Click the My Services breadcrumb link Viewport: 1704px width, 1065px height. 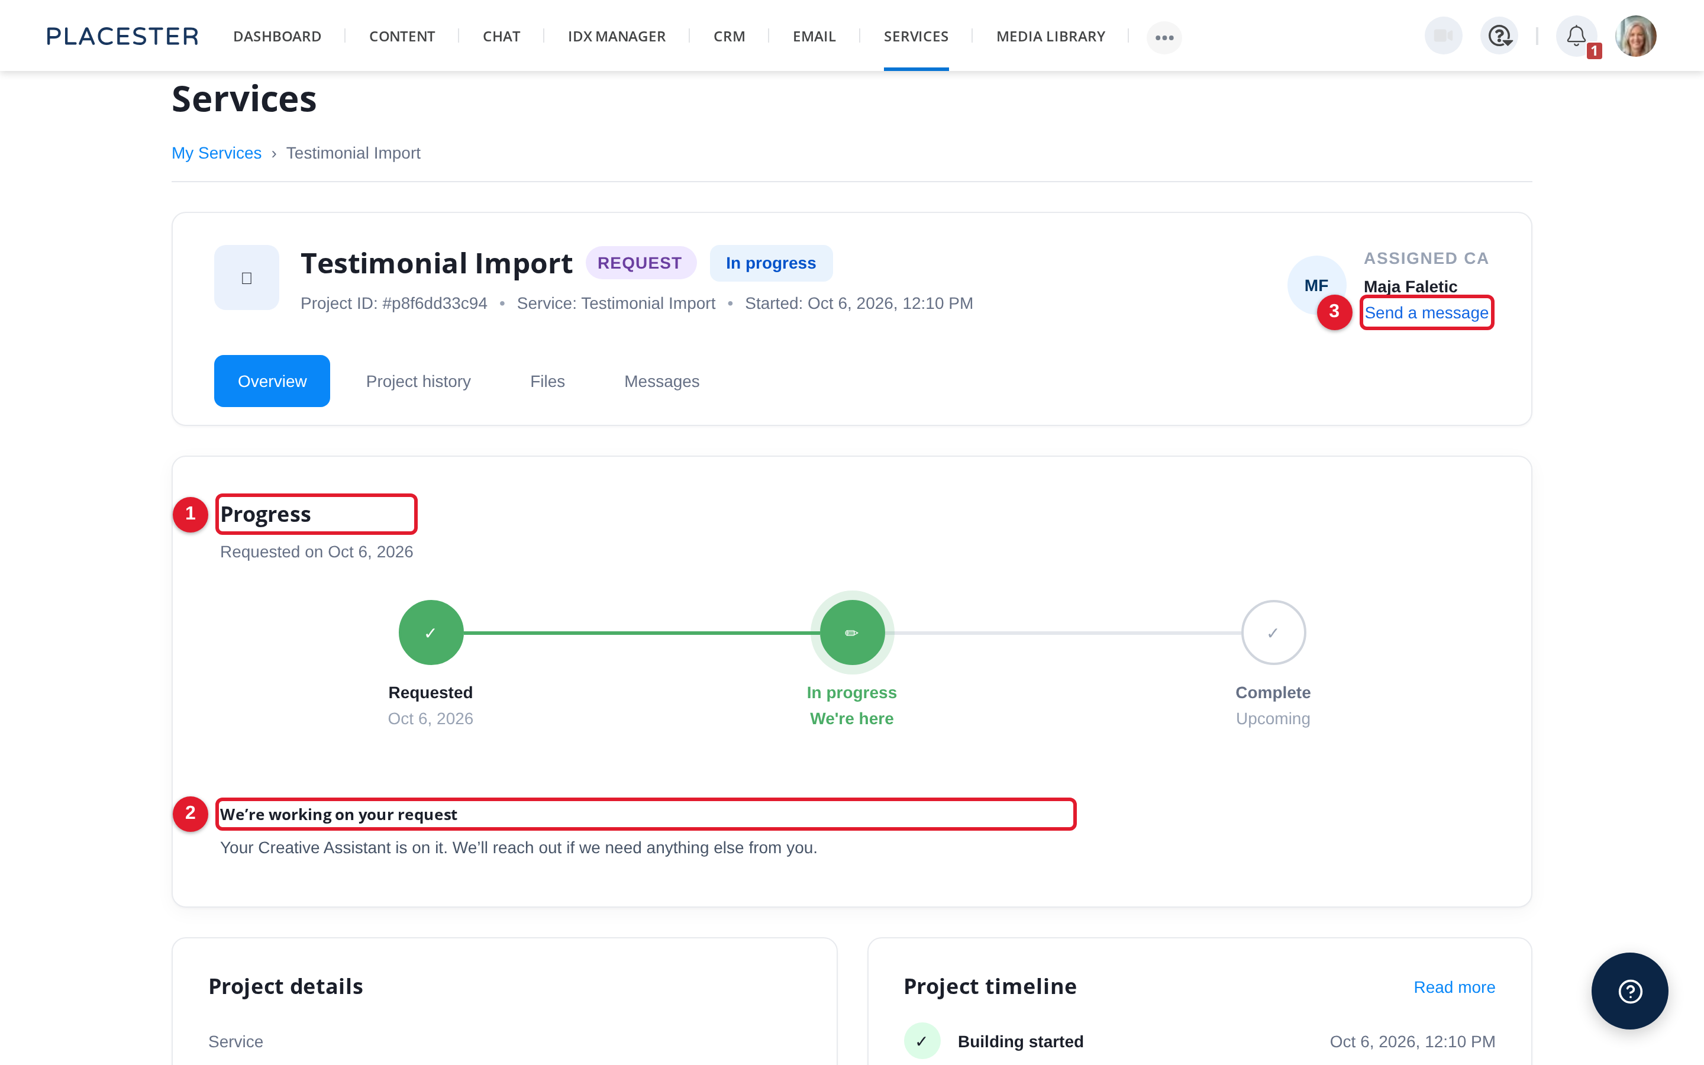216,153
